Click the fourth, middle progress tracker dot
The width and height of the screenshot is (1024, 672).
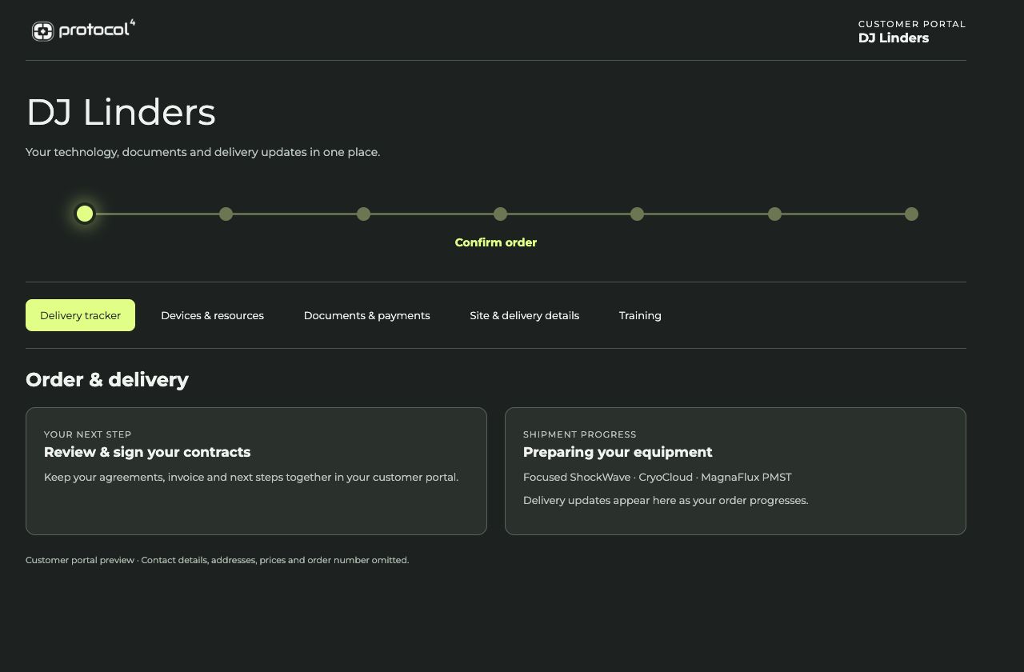500,214
